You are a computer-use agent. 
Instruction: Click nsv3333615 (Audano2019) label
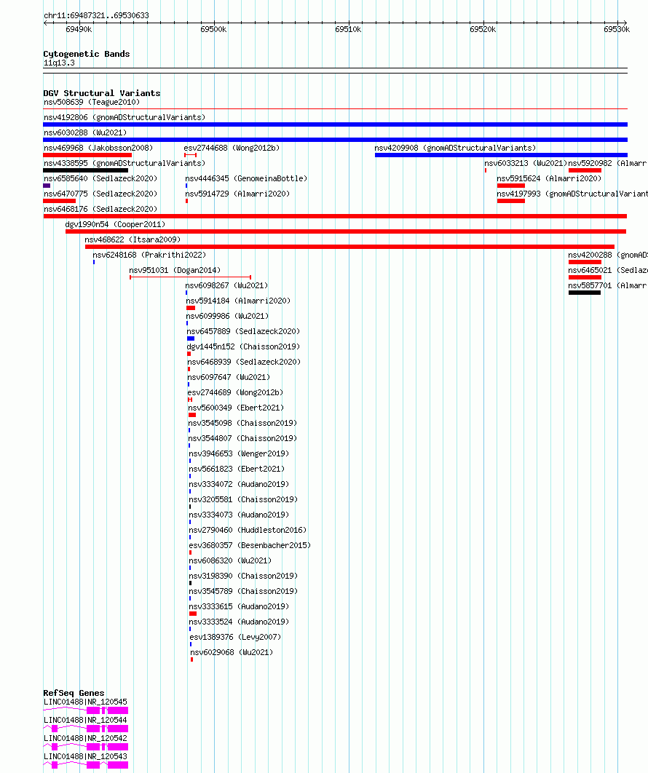pos(240,606)
